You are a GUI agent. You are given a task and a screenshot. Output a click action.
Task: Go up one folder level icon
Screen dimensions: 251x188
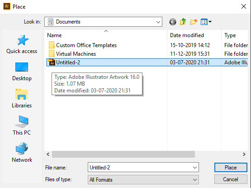(183, 22)
